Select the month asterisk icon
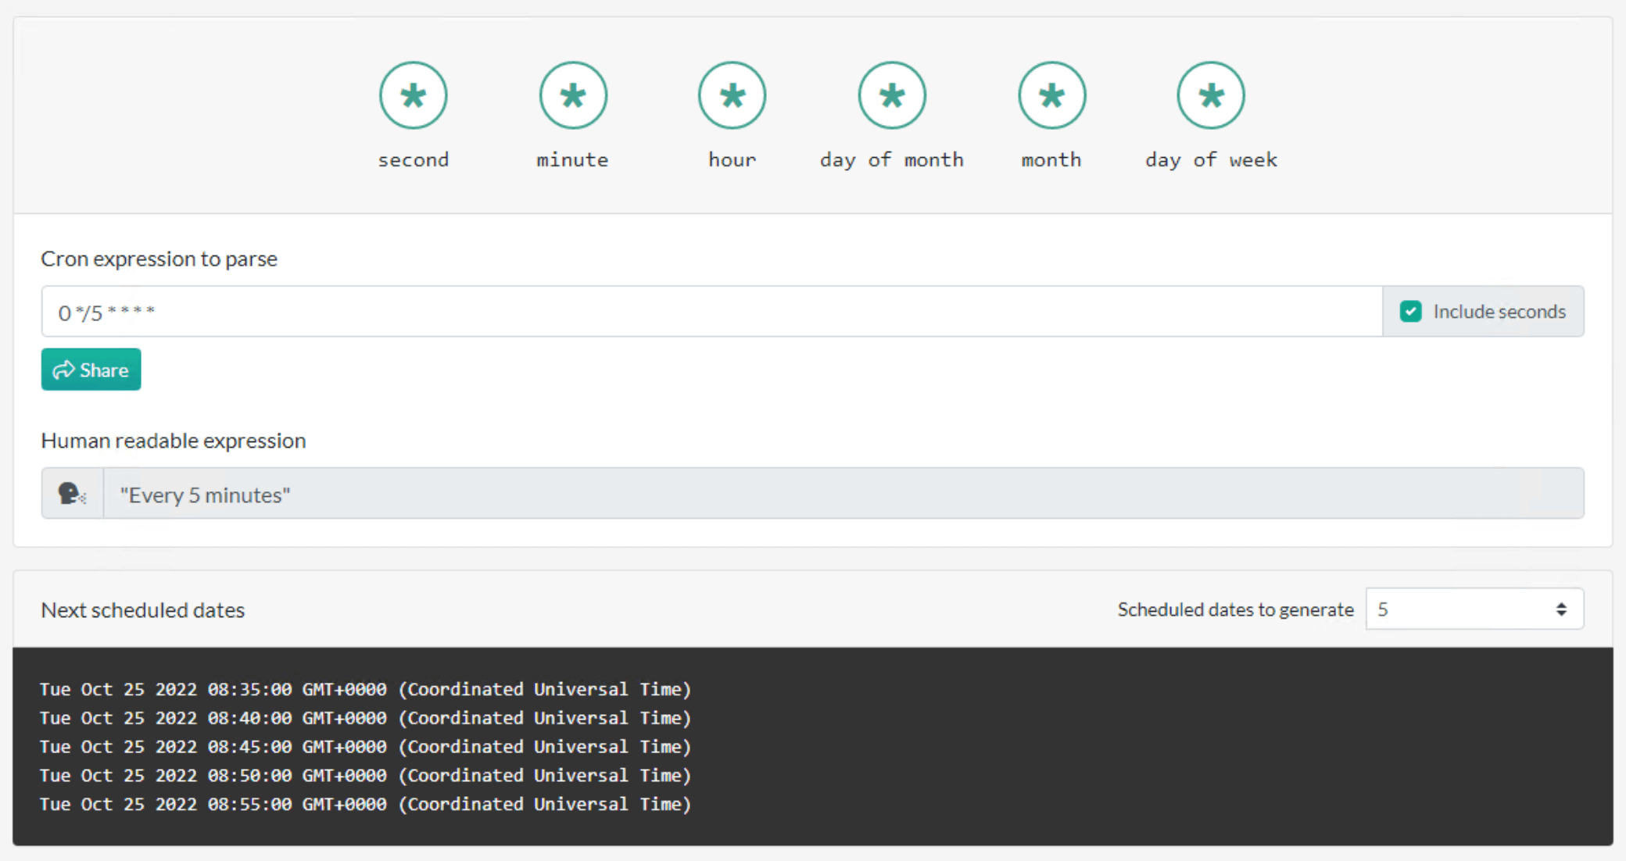 pos(1051,95)
